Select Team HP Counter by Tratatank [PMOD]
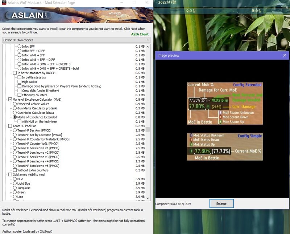The height and width of the screenshot is (234, 290). 15,139
